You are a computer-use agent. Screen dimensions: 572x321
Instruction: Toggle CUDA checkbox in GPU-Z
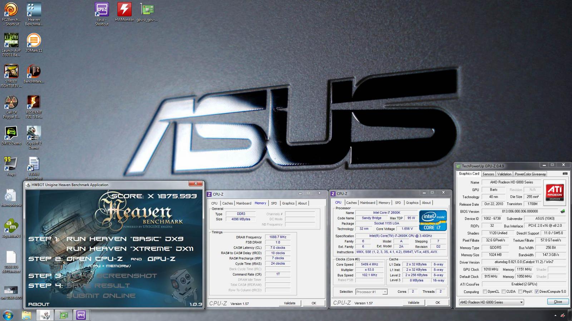click(503, 291)
